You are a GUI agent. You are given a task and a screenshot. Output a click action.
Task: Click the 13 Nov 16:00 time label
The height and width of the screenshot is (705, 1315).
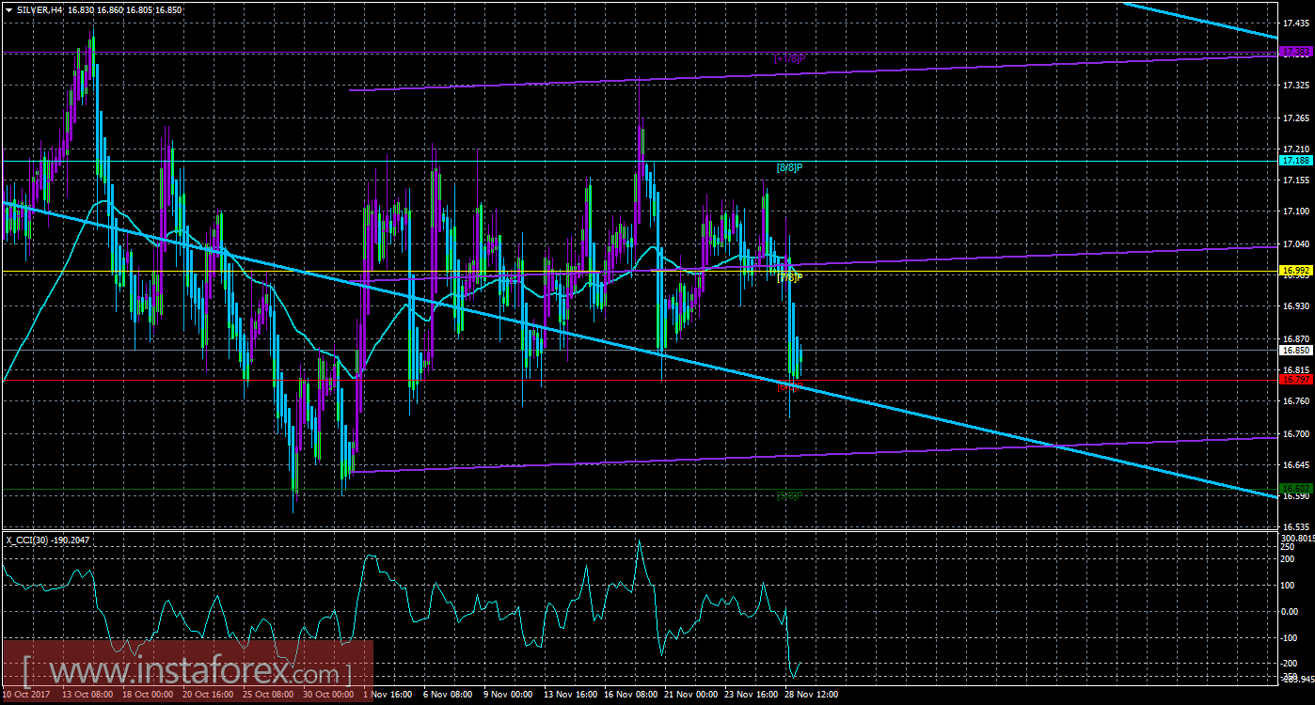570,696
